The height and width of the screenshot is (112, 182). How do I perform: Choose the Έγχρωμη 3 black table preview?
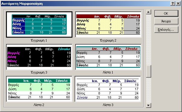coord(39,57)
